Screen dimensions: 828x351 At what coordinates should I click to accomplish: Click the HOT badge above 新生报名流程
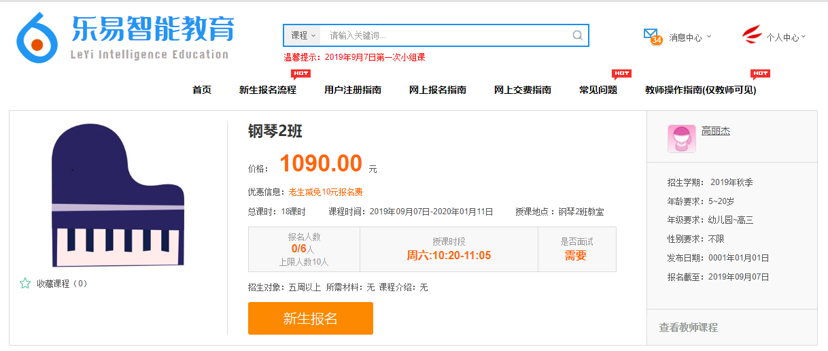[x=300, y=73]
